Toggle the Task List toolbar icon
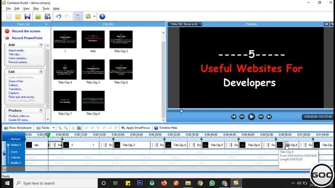This screenshot has width=335, height=188. tap(79, 16)
